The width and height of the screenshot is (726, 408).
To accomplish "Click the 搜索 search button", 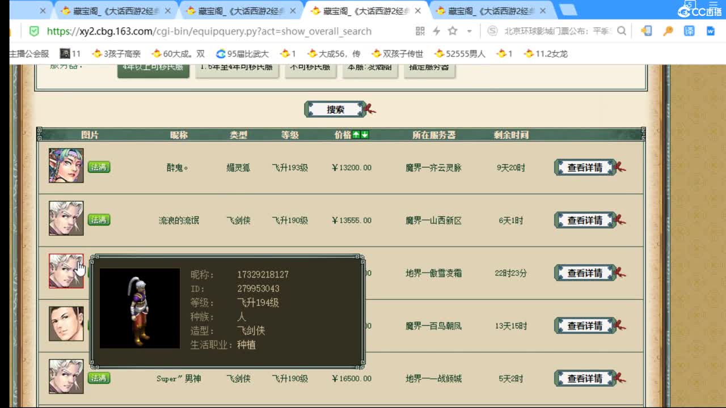I will tap(335, 109).
